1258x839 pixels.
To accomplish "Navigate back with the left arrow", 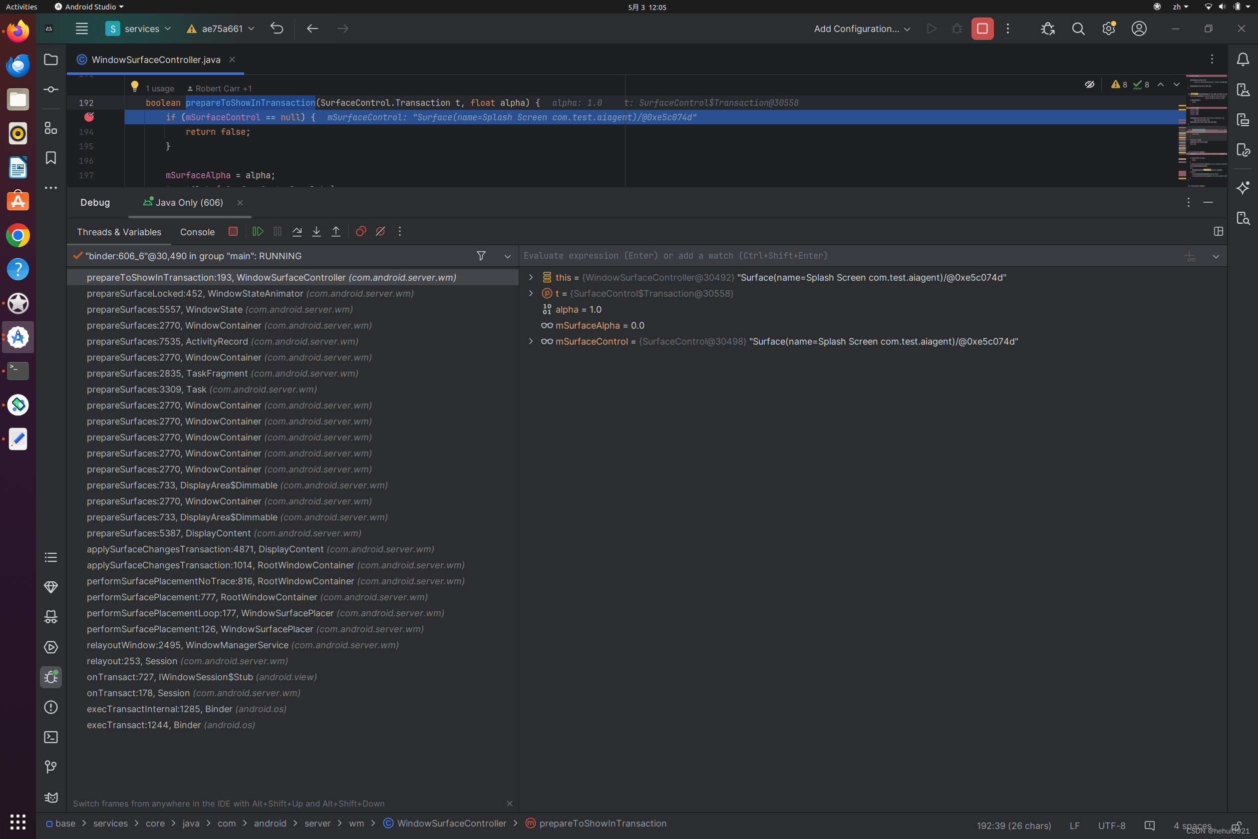I will pos(313,28).
